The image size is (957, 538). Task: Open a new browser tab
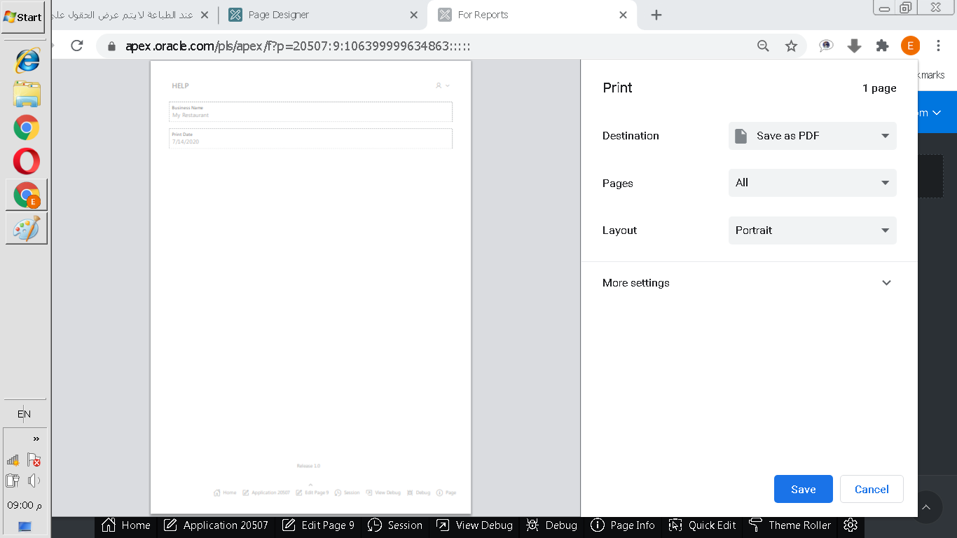click(656, 15)
